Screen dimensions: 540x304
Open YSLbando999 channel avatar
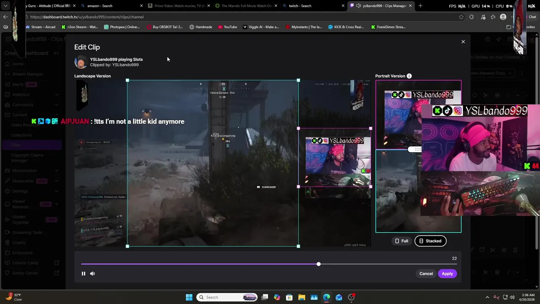[81, 62]
